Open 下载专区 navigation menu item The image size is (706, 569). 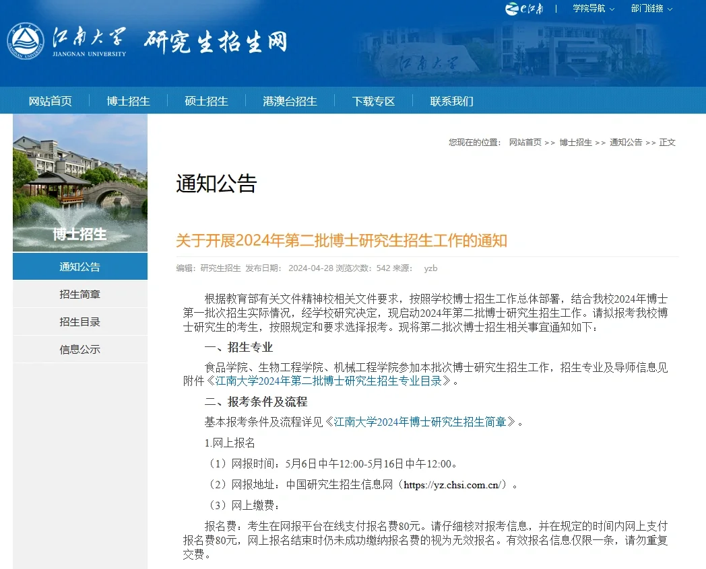[373, 101]
